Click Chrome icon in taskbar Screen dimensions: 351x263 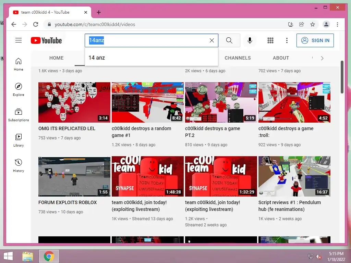[x=49, y=256]
